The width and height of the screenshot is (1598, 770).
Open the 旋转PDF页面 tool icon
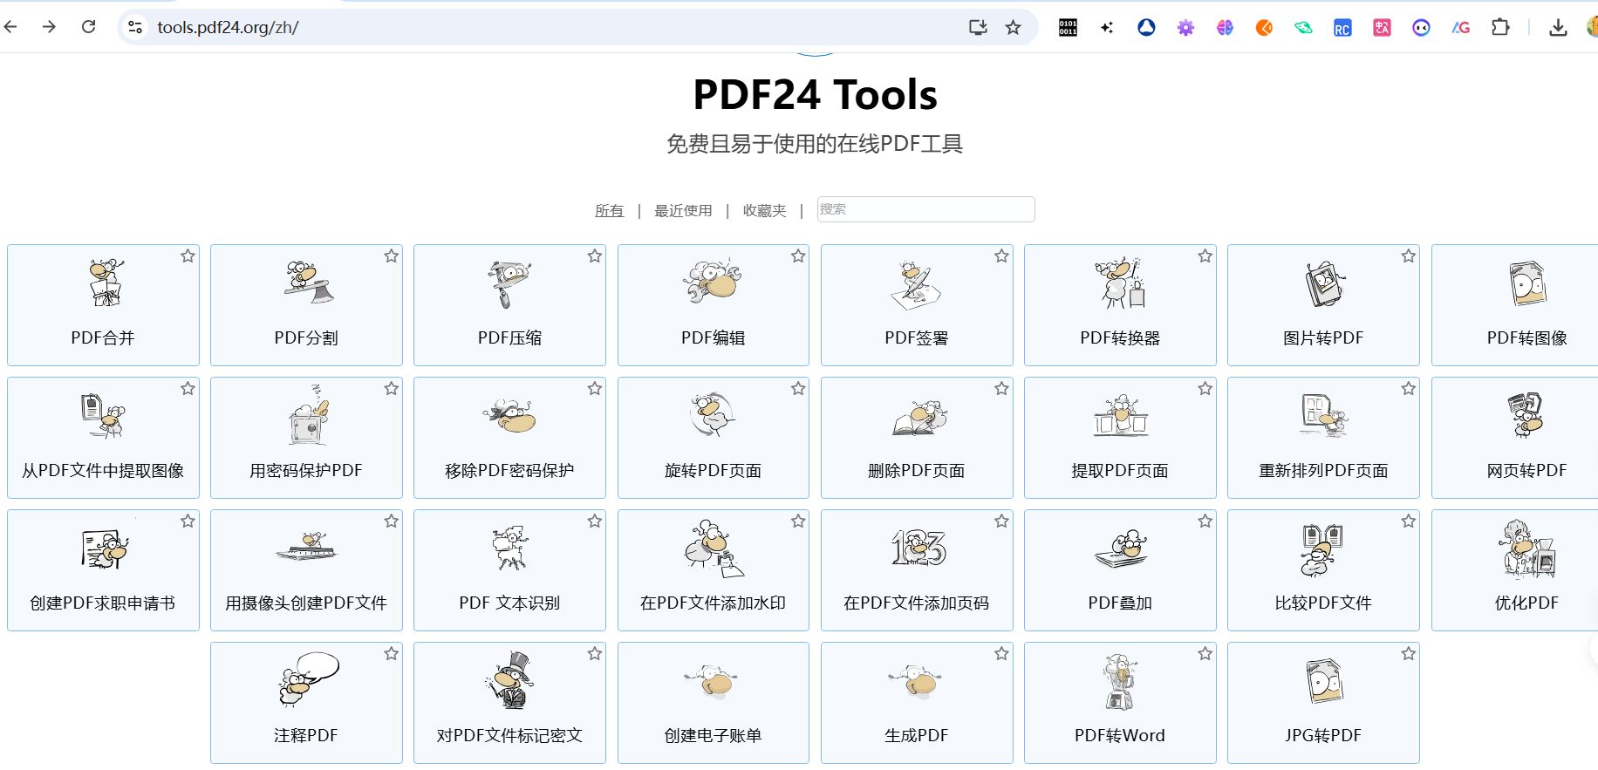point(713,414)
